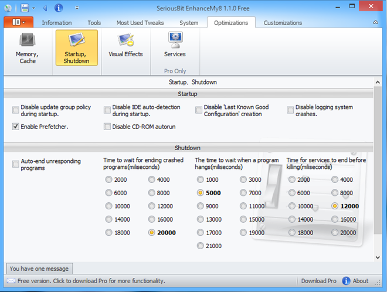This screenshot has height=292, width=387.
Task: Open the quick access toolbar customize dropdown
Action: coord(77,8)
